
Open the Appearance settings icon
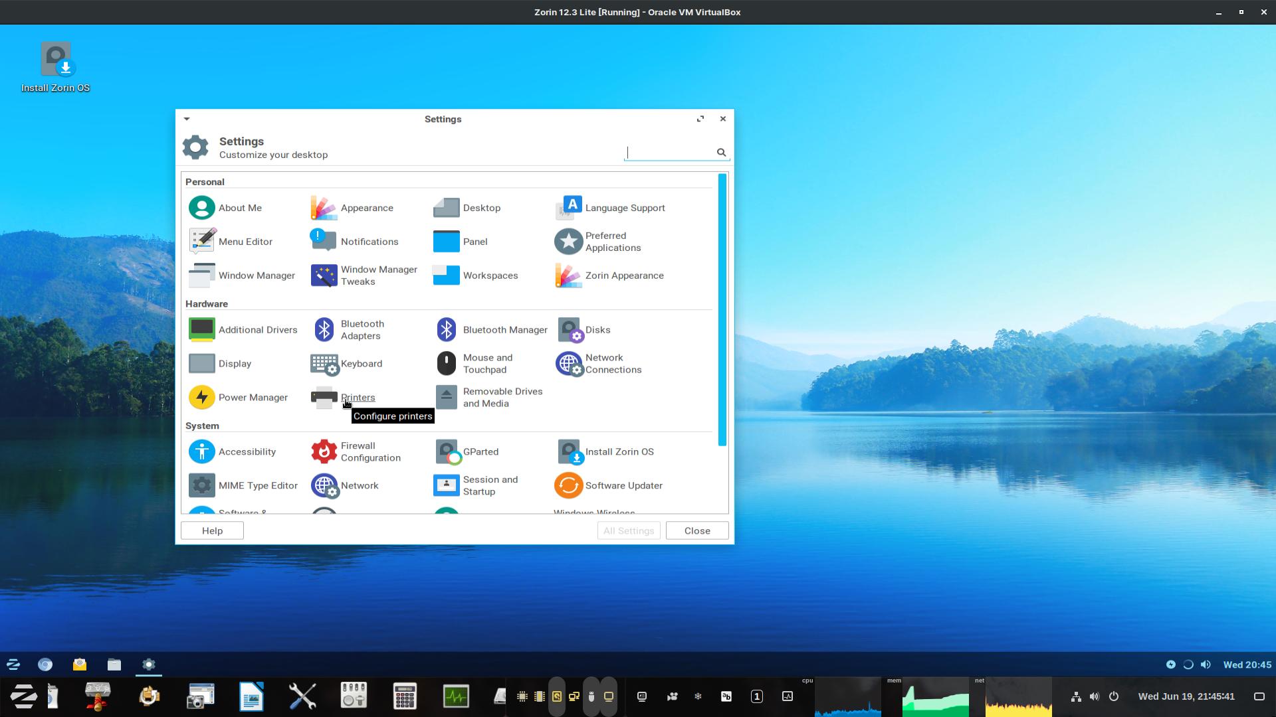pyautogui.click(x=324, y=208)
